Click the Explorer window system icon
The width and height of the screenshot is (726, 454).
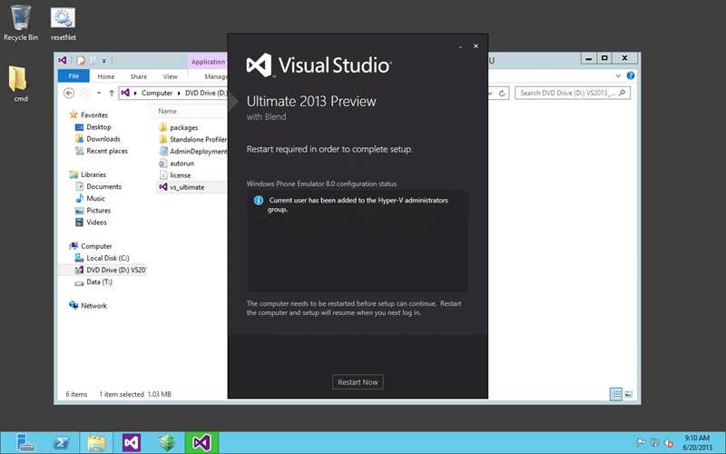pyautogui.click(x=63, y=60)
